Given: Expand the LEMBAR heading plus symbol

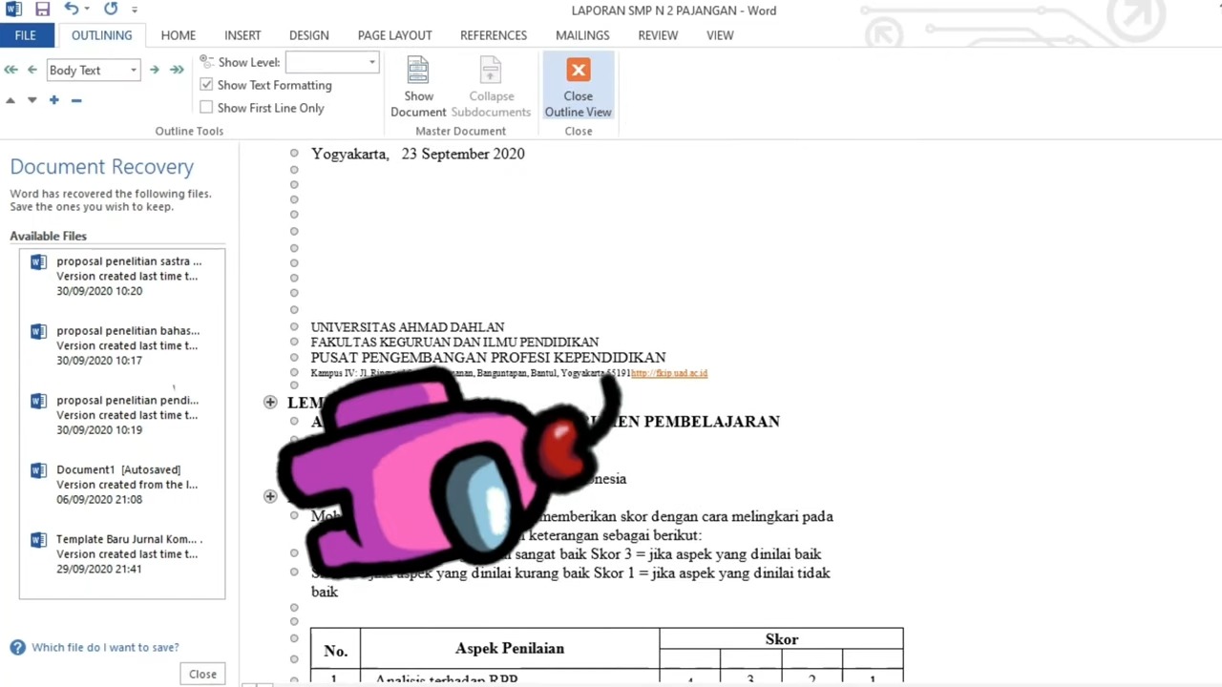Looking at the screenshot, I should coord(270,403).
